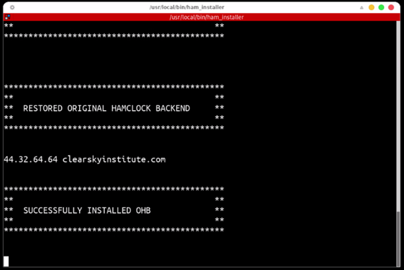
Task: Click the window title /usr/local/bin/ham_installer
Action: (x=187, y=7)
